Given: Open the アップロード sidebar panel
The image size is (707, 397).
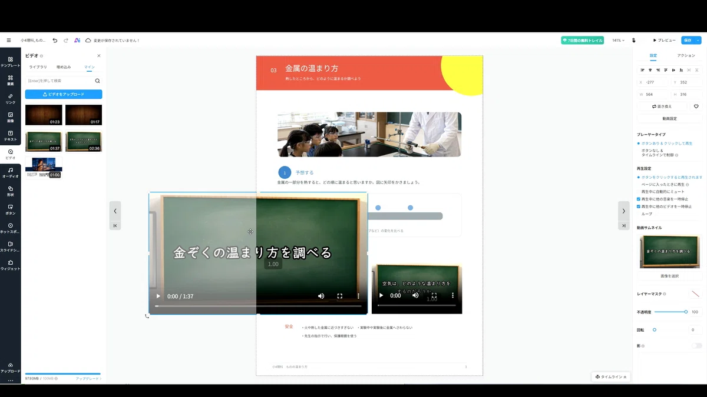Looking at the screenshot, I should click(x=11, y=368).
